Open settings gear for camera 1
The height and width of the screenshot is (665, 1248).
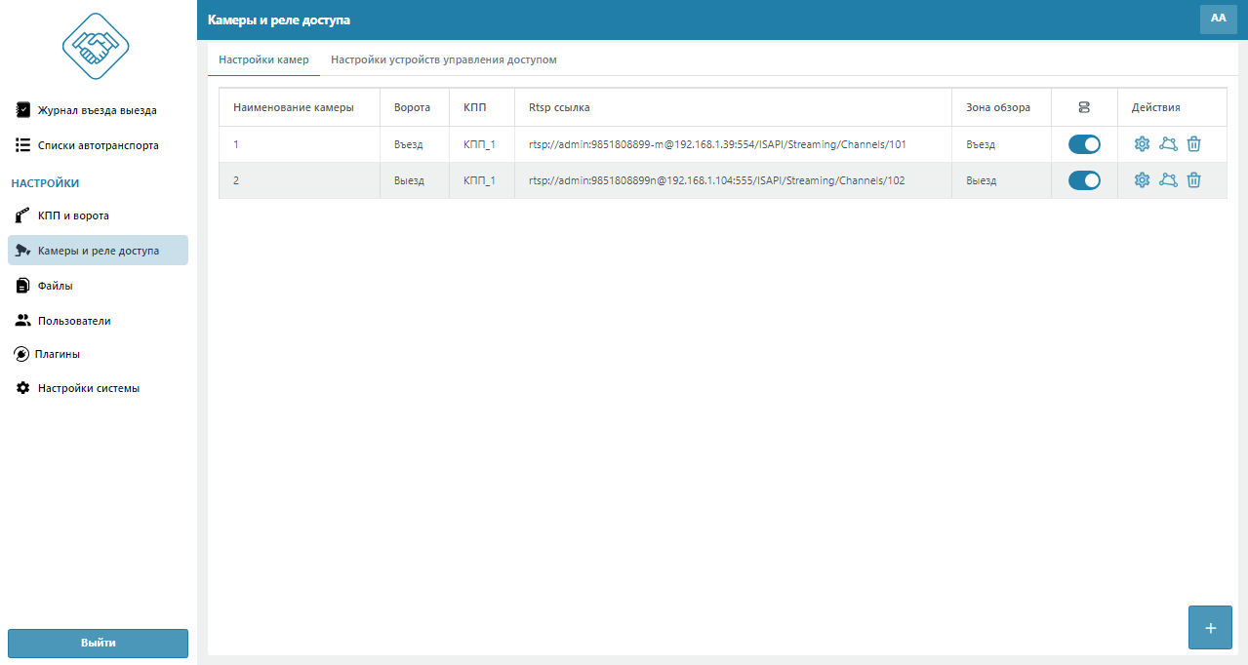point(1142,144)
